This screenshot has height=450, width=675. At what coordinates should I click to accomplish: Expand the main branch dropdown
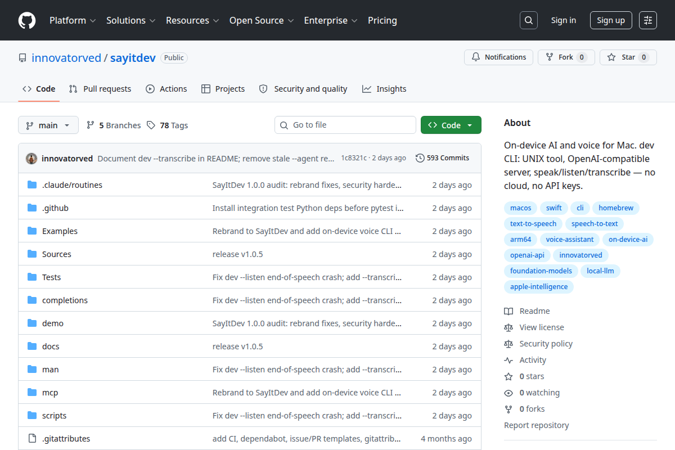(x=48, y=125)
